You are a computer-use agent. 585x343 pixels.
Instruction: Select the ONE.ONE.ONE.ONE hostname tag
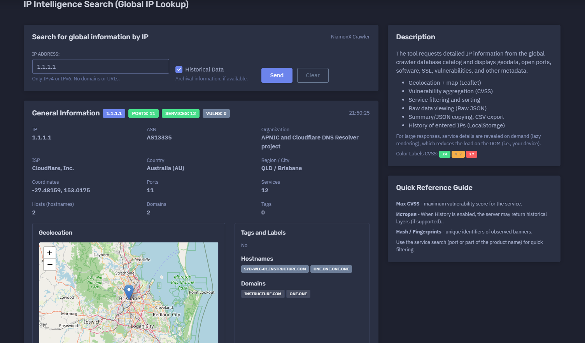click(331, 269)
